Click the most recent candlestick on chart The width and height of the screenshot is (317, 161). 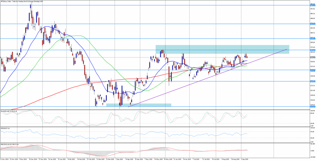click(247, 56)
